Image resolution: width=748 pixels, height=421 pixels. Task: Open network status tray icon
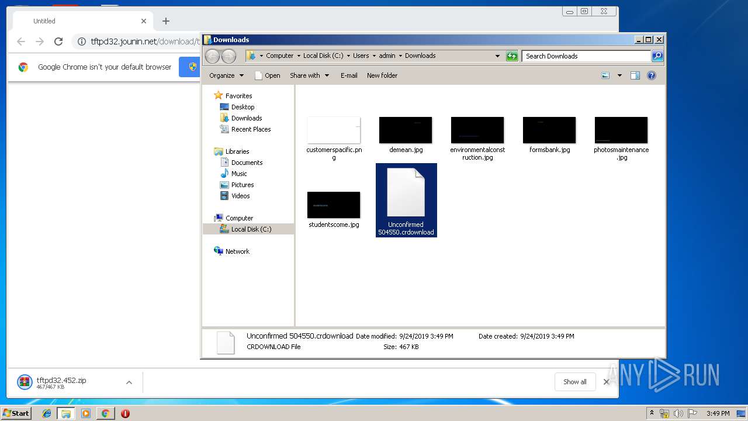(664, 413)
